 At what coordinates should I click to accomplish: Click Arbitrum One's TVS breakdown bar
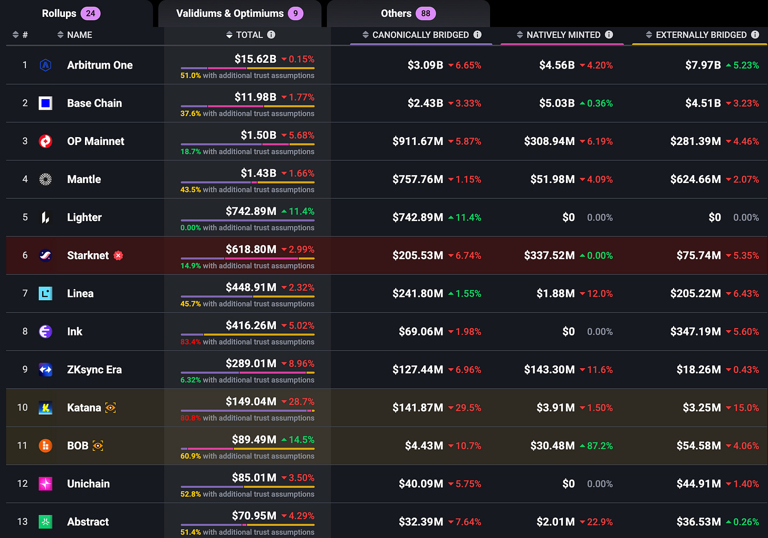click(247, 69)
